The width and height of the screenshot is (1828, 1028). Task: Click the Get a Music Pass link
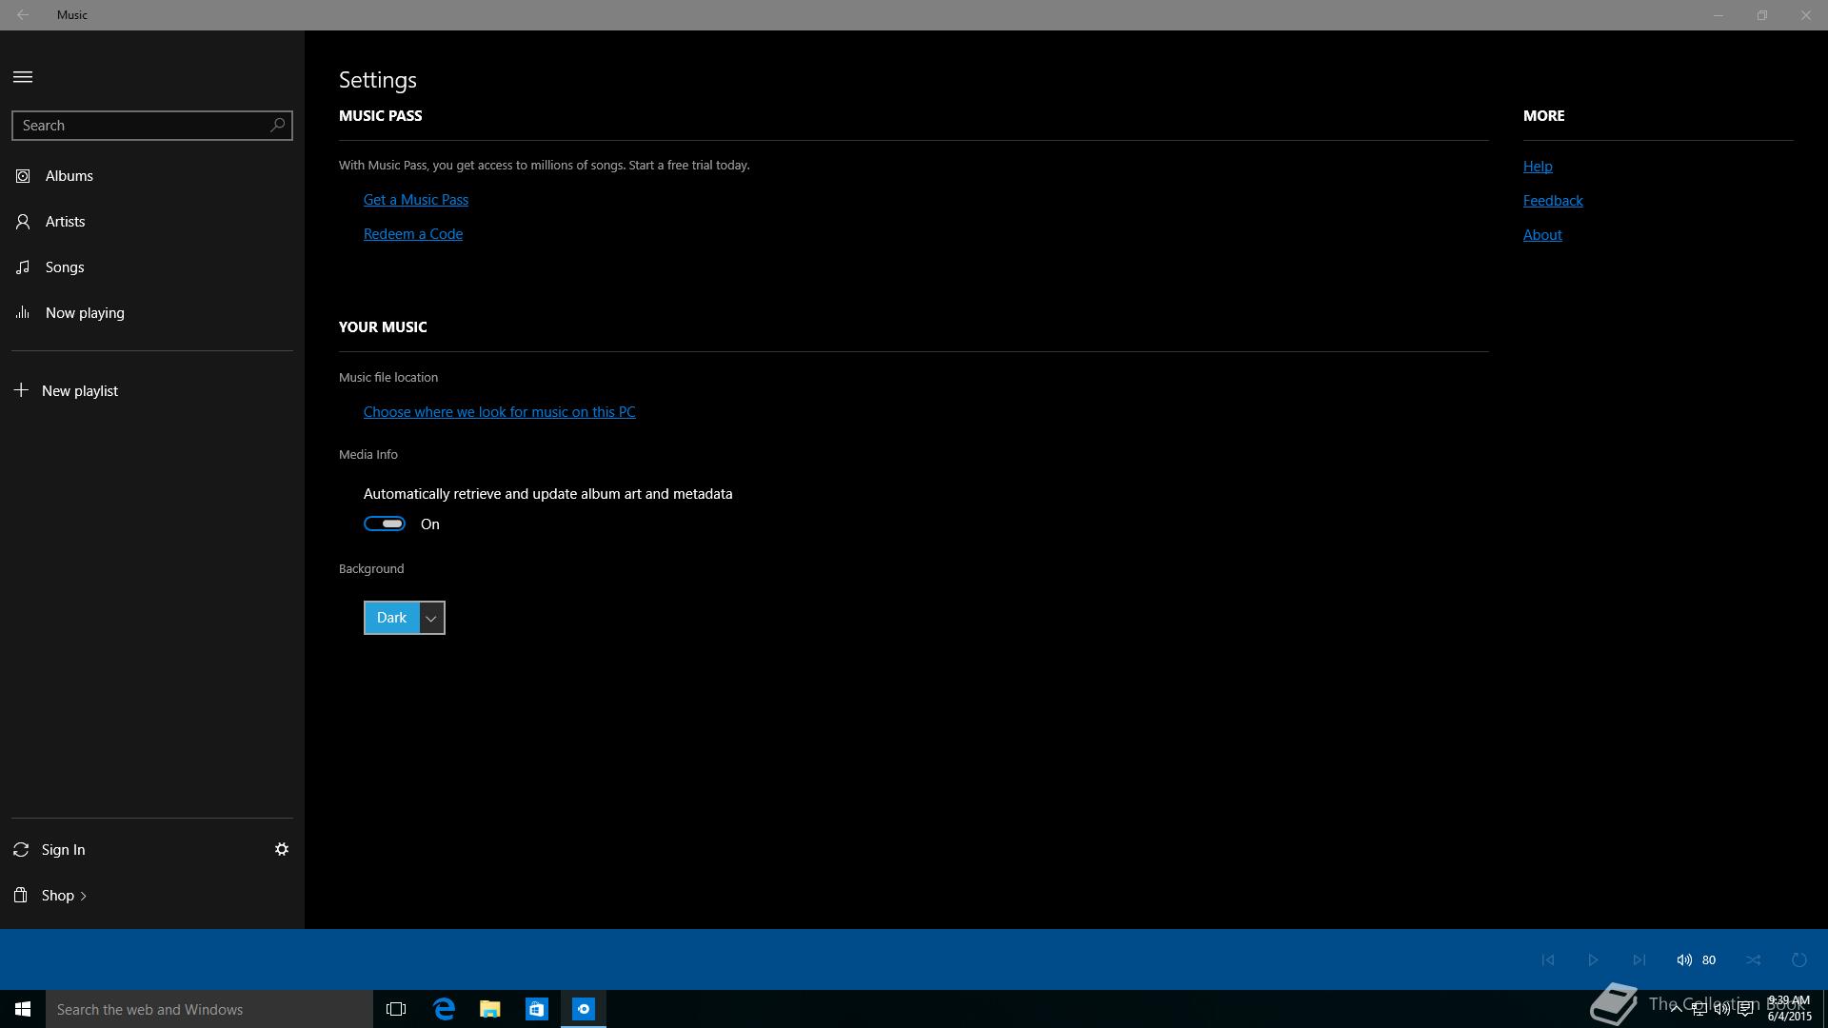[416, 200]
